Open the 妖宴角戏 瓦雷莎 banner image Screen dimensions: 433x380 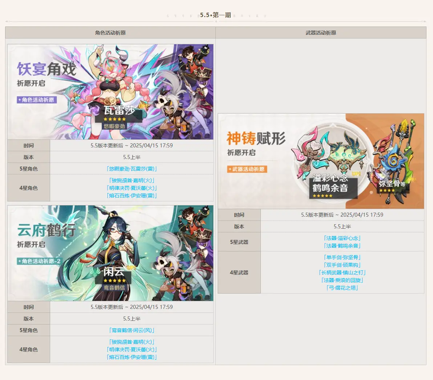pos(110,92)
